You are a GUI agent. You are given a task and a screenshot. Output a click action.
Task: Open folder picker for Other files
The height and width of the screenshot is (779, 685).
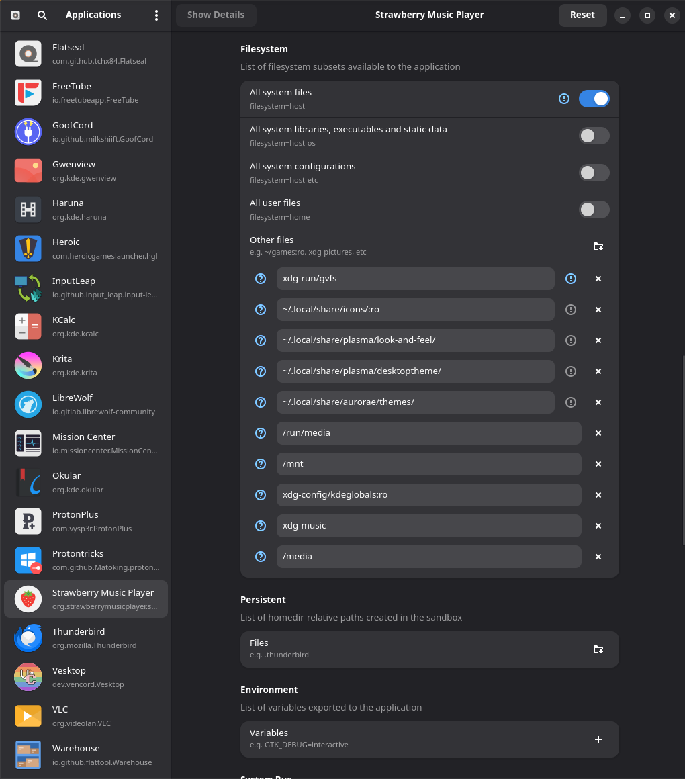tap(598, 246)
